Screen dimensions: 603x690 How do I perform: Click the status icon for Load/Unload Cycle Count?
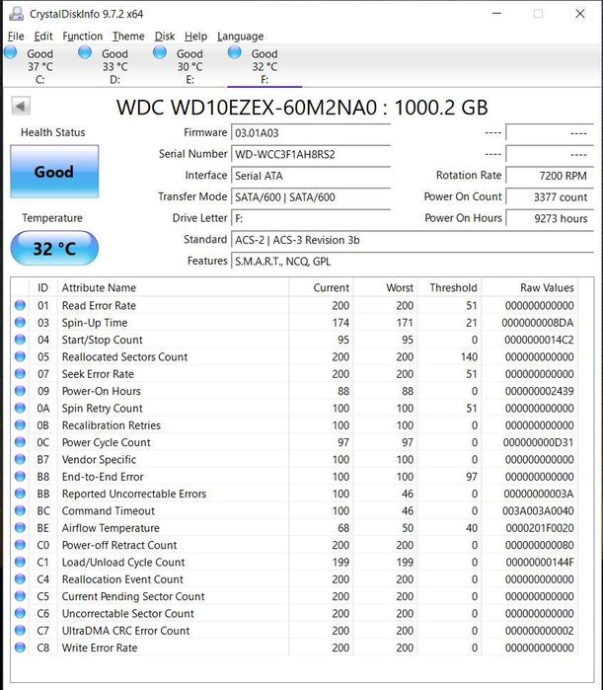tap(20, 562)
